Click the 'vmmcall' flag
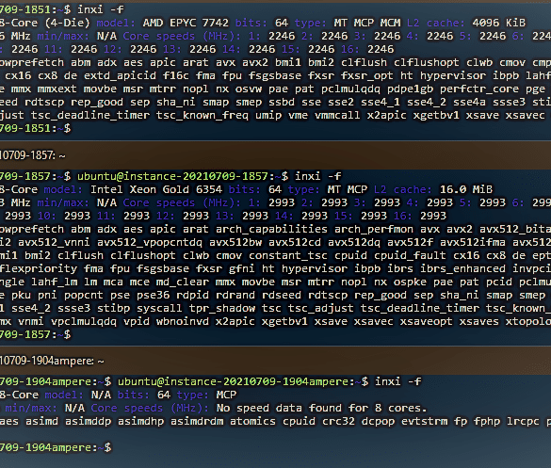The width and height of the screenshot is (551, 468). point(337,115)
